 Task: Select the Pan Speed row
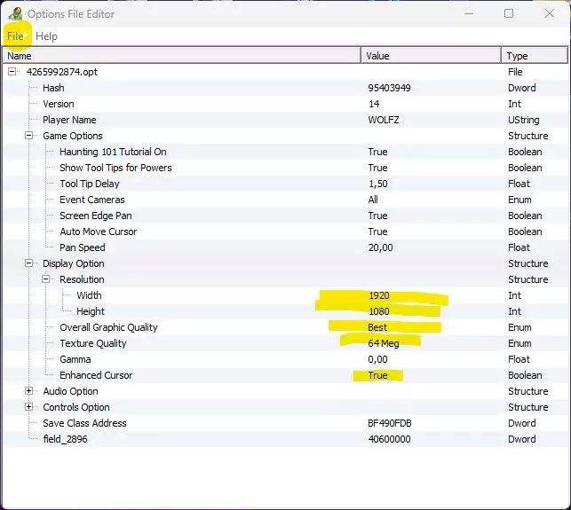click(285, 247)
